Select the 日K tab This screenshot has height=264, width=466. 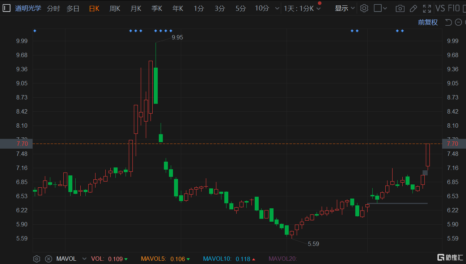click(94, 8)
